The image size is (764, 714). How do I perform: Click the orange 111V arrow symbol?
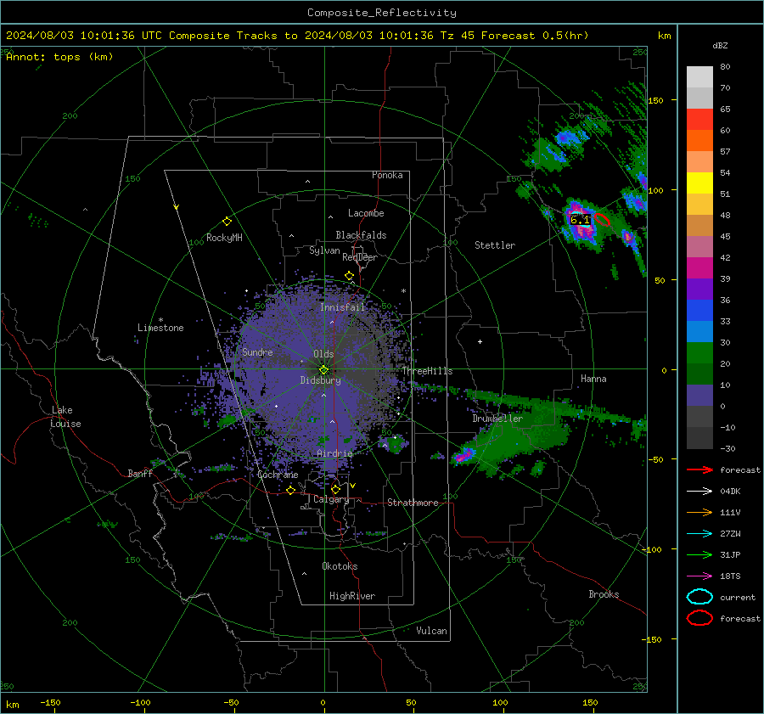(699, 512)
